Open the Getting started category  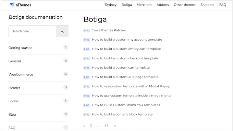[20, 48]
